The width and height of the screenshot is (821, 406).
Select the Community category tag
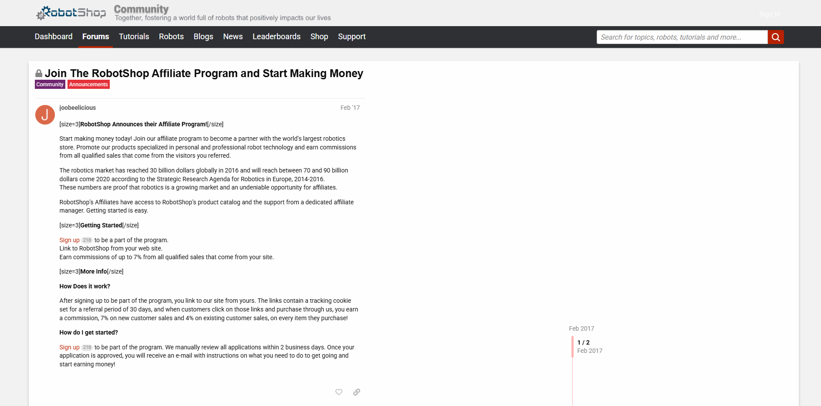tap(50, 85)
